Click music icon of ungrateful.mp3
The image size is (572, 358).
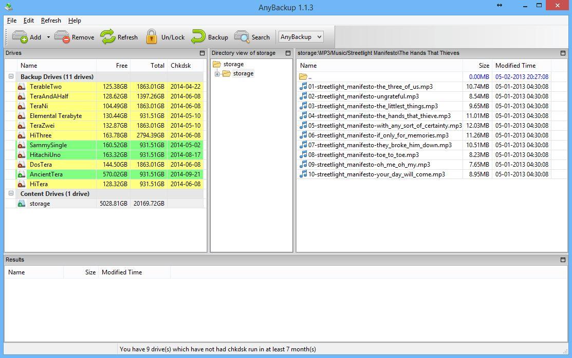(x=303, y=96)
